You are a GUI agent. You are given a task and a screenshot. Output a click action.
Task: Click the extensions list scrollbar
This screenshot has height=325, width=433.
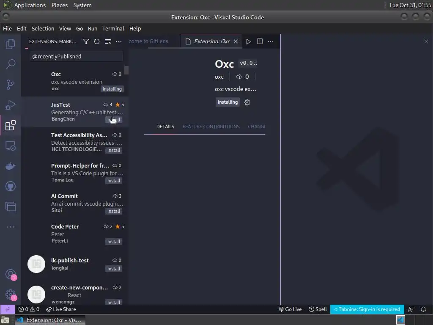126,70
